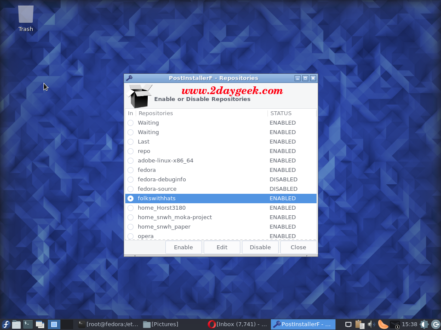Select radio button for home_snwh_paper

130,227
